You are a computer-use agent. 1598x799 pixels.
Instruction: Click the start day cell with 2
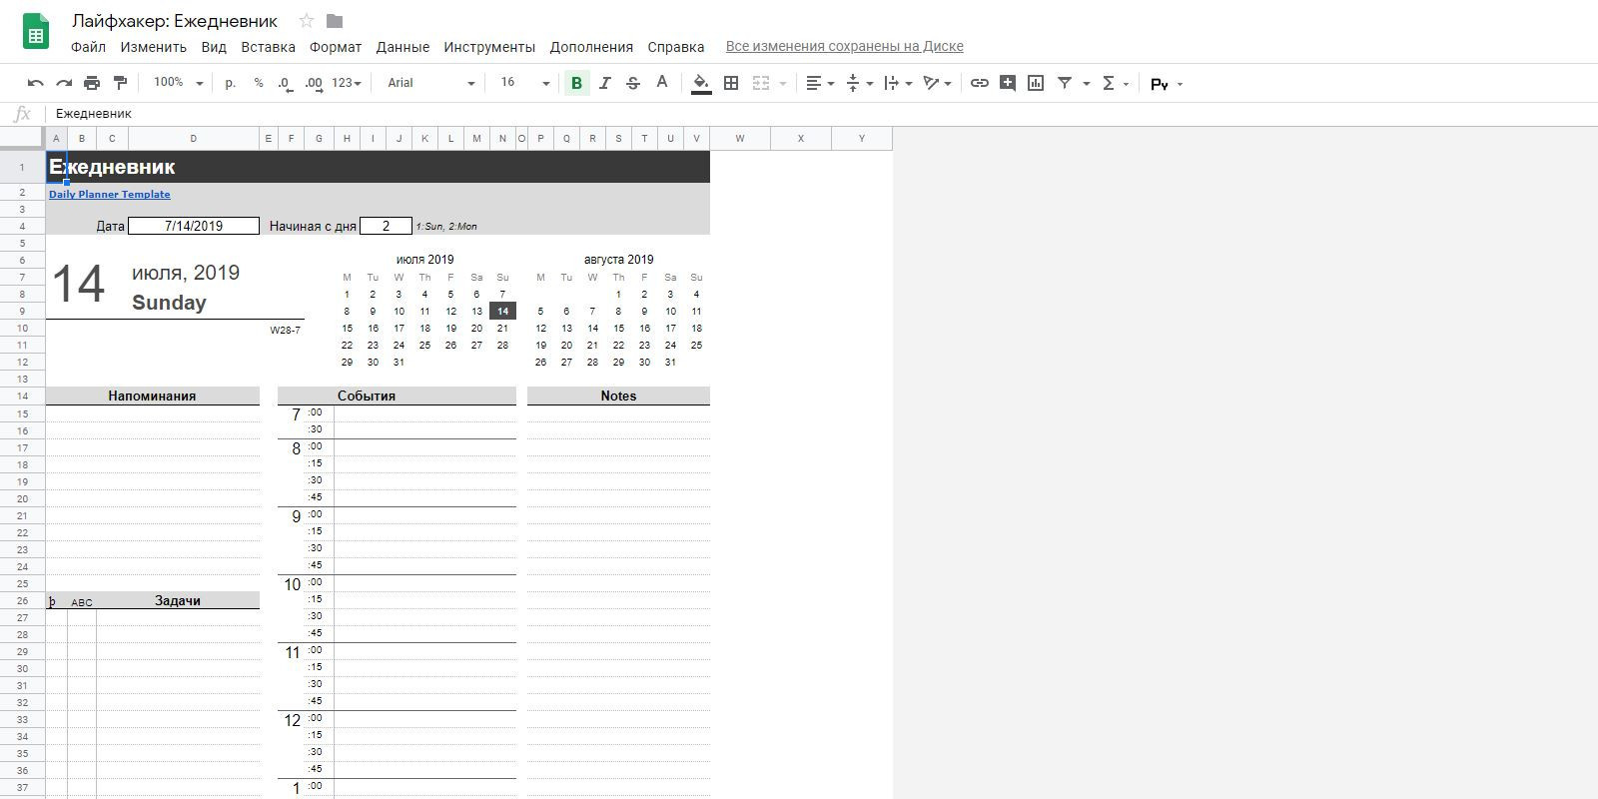pyautogui.click(x=386, y=226)
